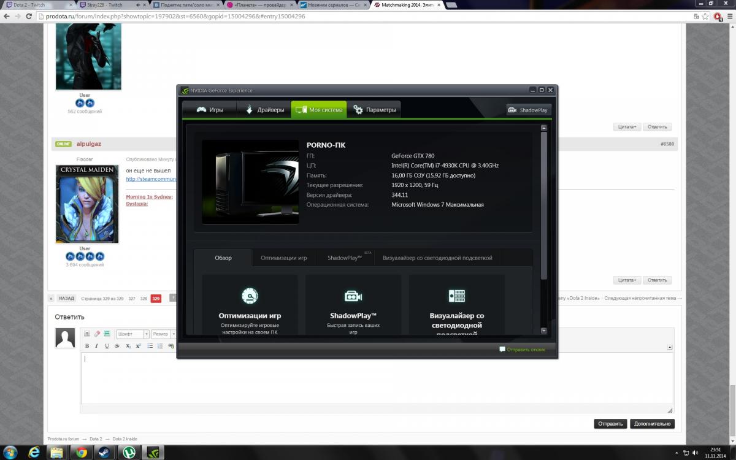The height and width of the screenshot is (460, 736).
Task: Toggle italic formatting in reply editor
Action: tap(96, 346)
